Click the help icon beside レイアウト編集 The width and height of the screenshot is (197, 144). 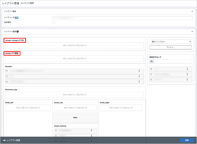[18, 31]
